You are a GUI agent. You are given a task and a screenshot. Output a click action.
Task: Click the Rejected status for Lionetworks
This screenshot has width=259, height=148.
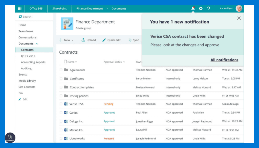[109, 138]
